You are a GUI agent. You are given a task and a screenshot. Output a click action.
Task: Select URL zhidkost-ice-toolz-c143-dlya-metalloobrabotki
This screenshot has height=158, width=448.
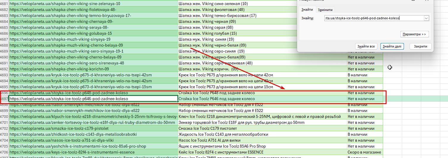tap(93, 134)
